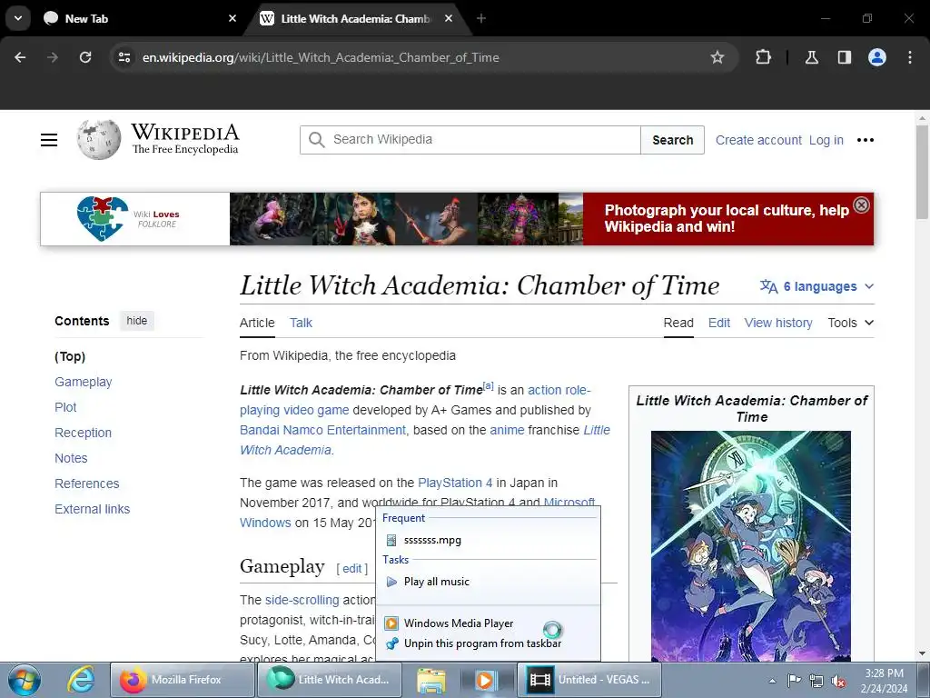The width and height of the screenshot is (930, 698).
Task: Expand the Tools dropdown
Action: coord(850,323)
